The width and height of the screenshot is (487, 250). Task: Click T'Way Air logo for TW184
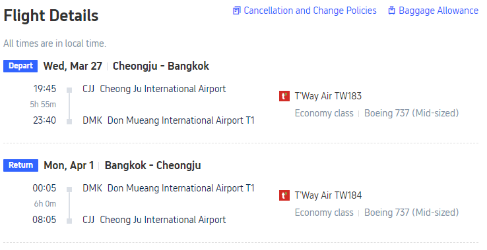pyautogui.click(x=284, y=195)
